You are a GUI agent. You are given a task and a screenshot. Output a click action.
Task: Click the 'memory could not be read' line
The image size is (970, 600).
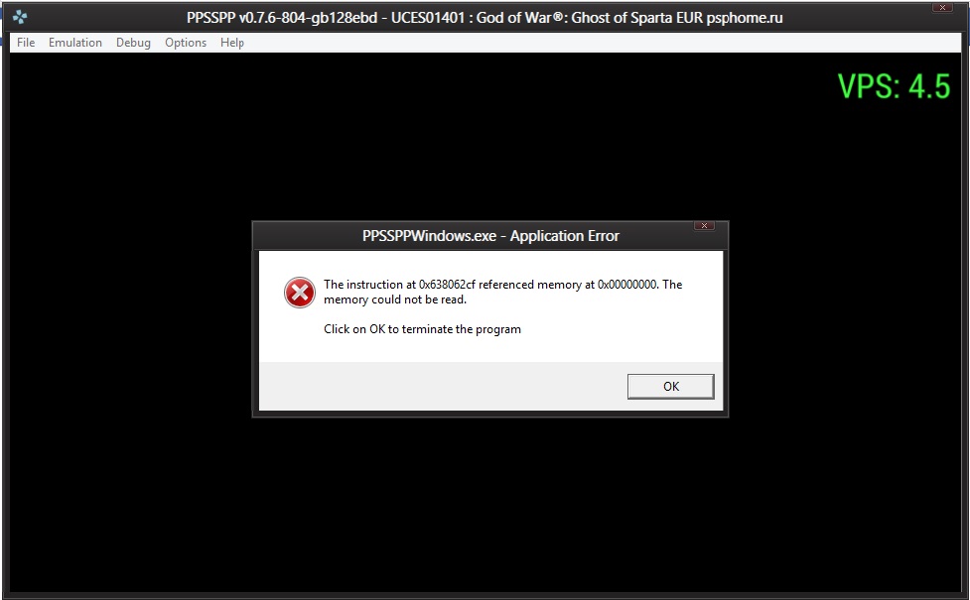point(395,300)
